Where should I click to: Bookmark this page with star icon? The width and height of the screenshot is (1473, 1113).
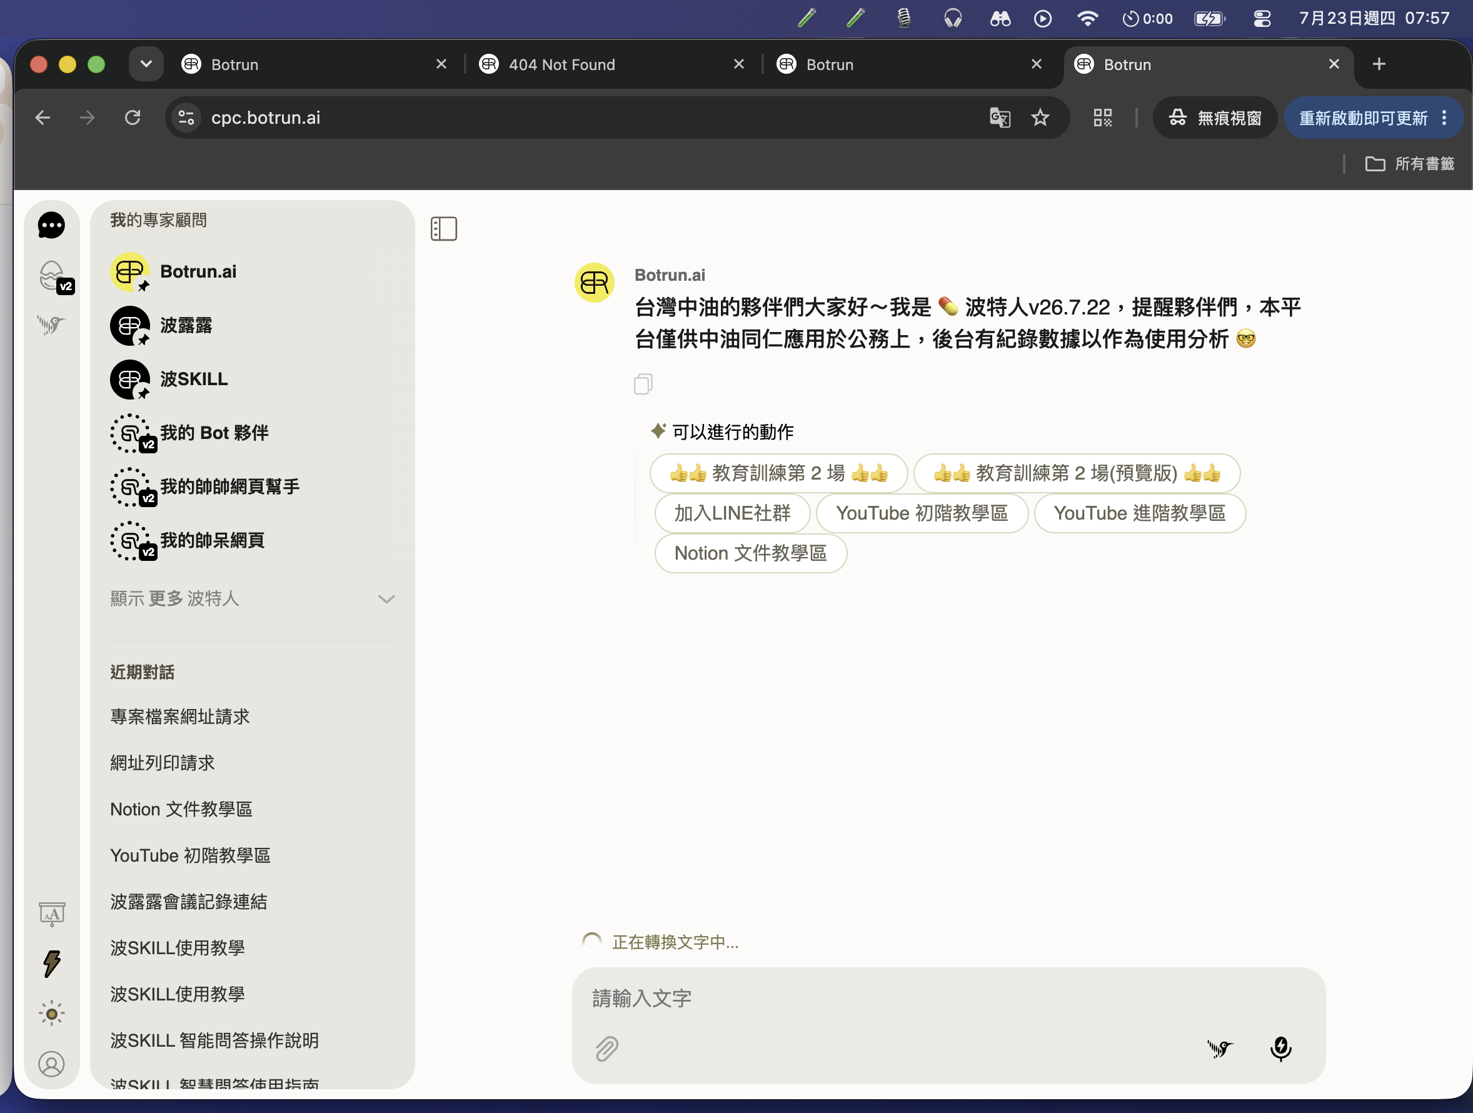(x=1040, y=118)
